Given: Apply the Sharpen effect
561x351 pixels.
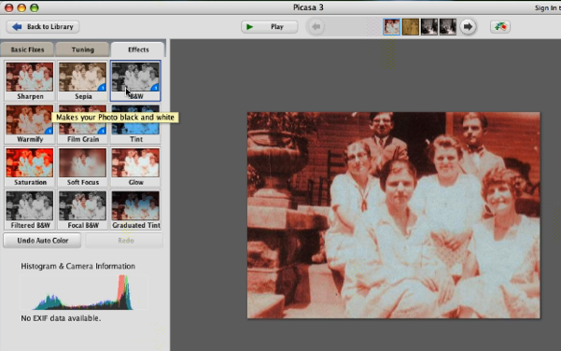Looking at the screenshot, I should [30, 81].
